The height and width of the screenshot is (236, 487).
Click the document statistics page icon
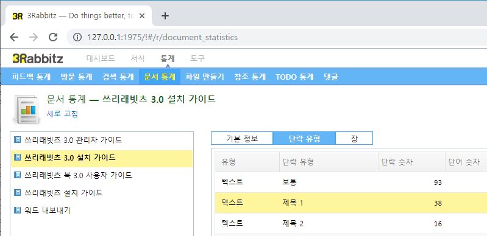tap(26, 109)
